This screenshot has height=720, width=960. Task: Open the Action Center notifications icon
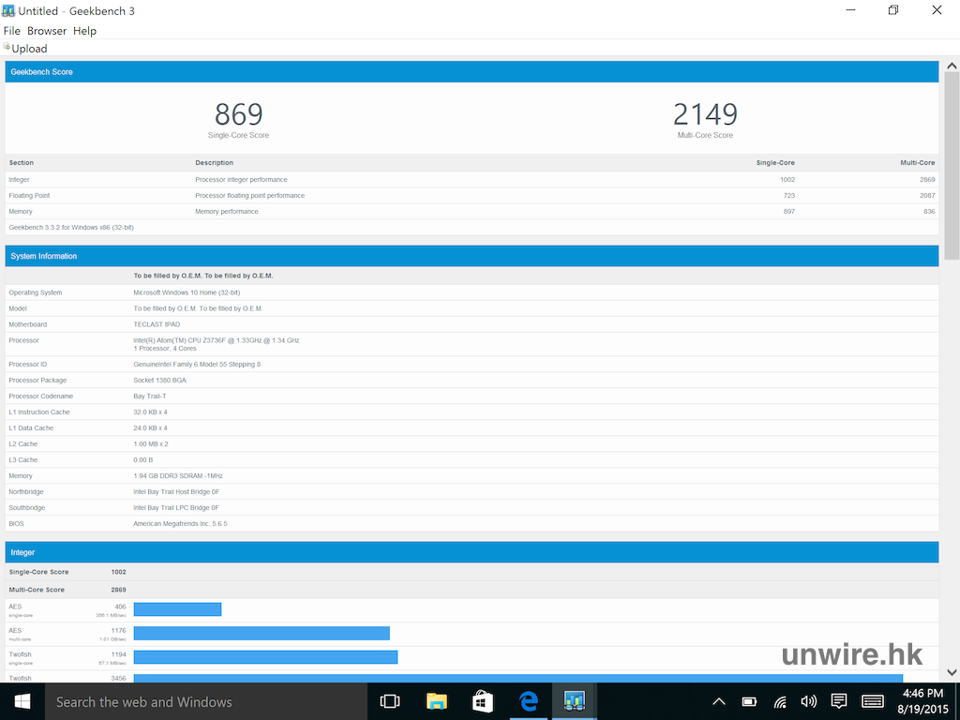click(x=839, y=701)
